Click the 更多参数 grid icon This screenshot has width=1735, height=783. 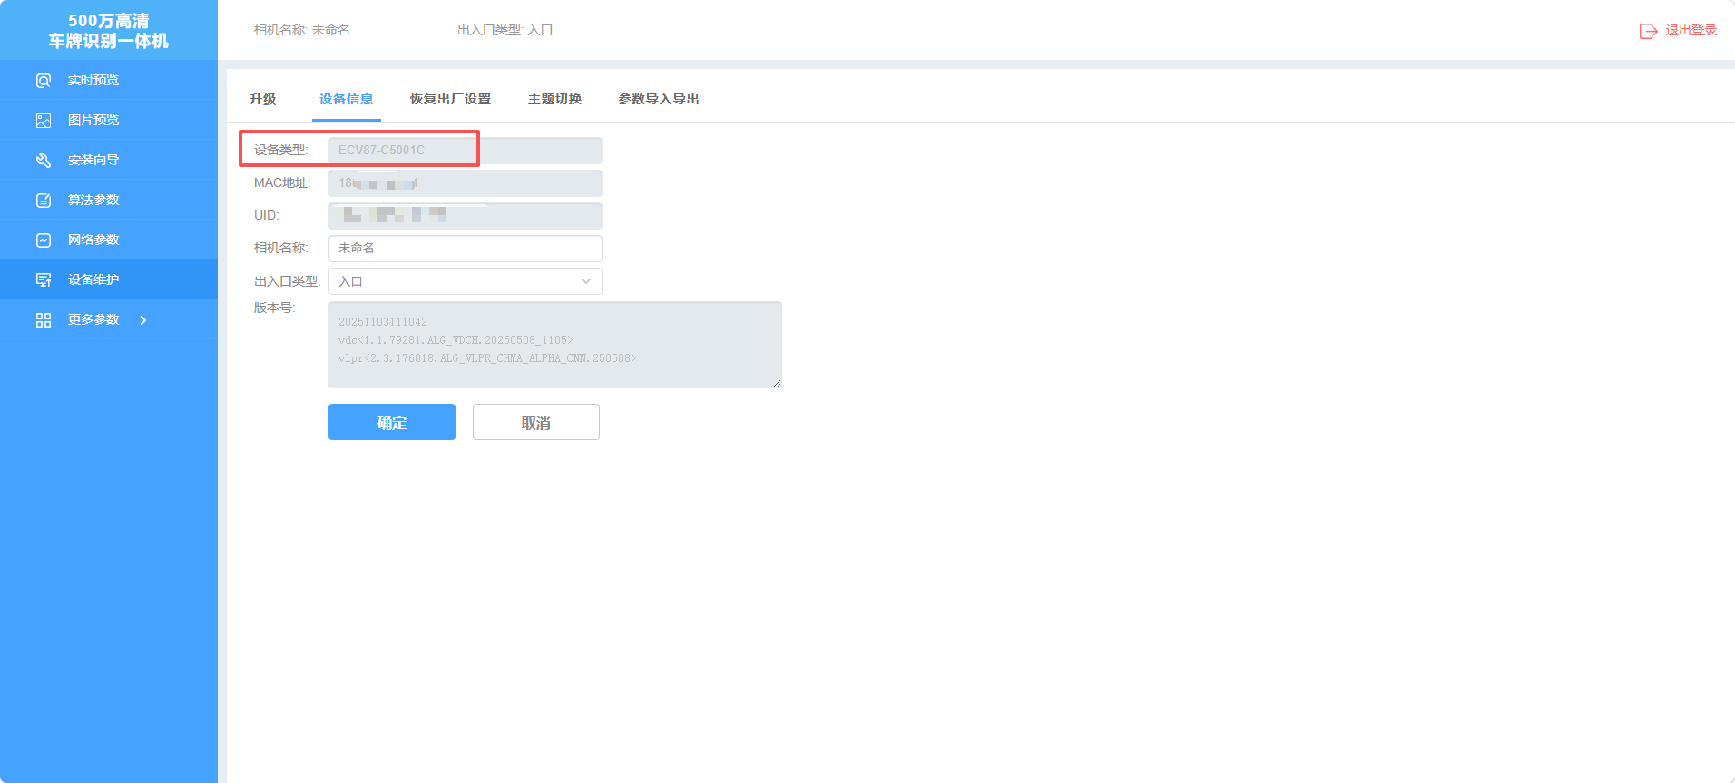(x=44, y=320)
